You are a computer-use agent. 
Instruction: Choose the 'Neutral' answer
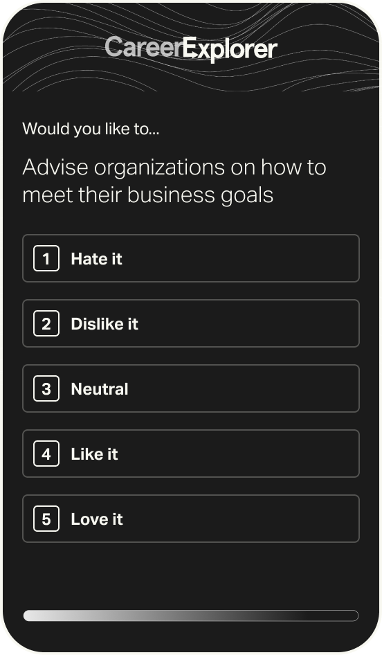tap(191, 389)
